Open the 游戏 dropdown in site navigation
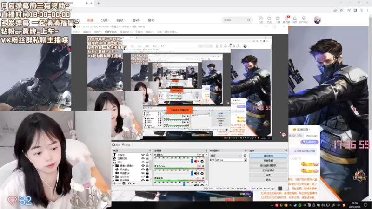Image resolution: width=372 pixels, height=209 pixels. pos(136,20)
